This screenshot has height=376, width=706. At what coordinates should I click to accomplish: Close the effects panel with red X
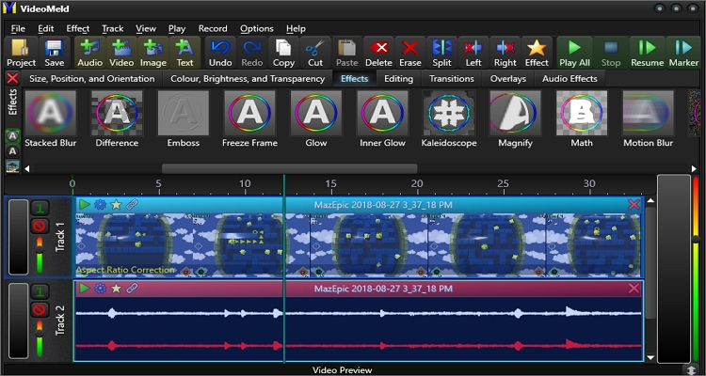point(12,78)
